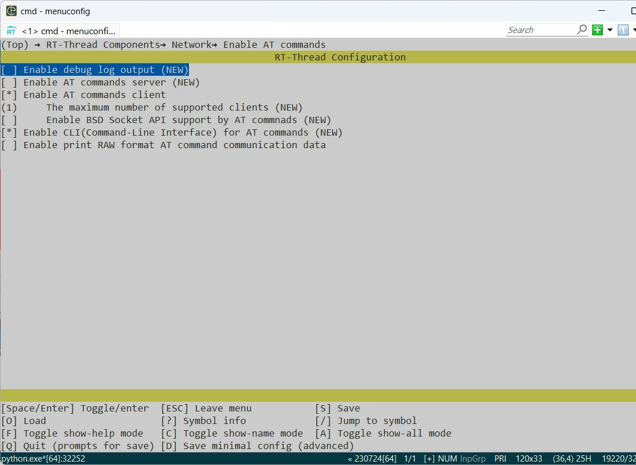Viewport: 636px width, 465px height.
Task: Click the 'NUM' lock status indicator
Action: (x=447, y=459)
